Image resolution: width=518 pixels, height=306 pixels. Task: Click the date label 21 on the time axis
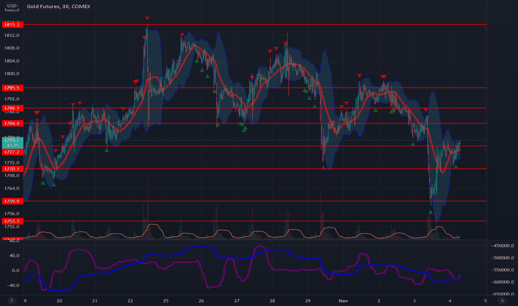pyautogui.click(x=95, y=300)
